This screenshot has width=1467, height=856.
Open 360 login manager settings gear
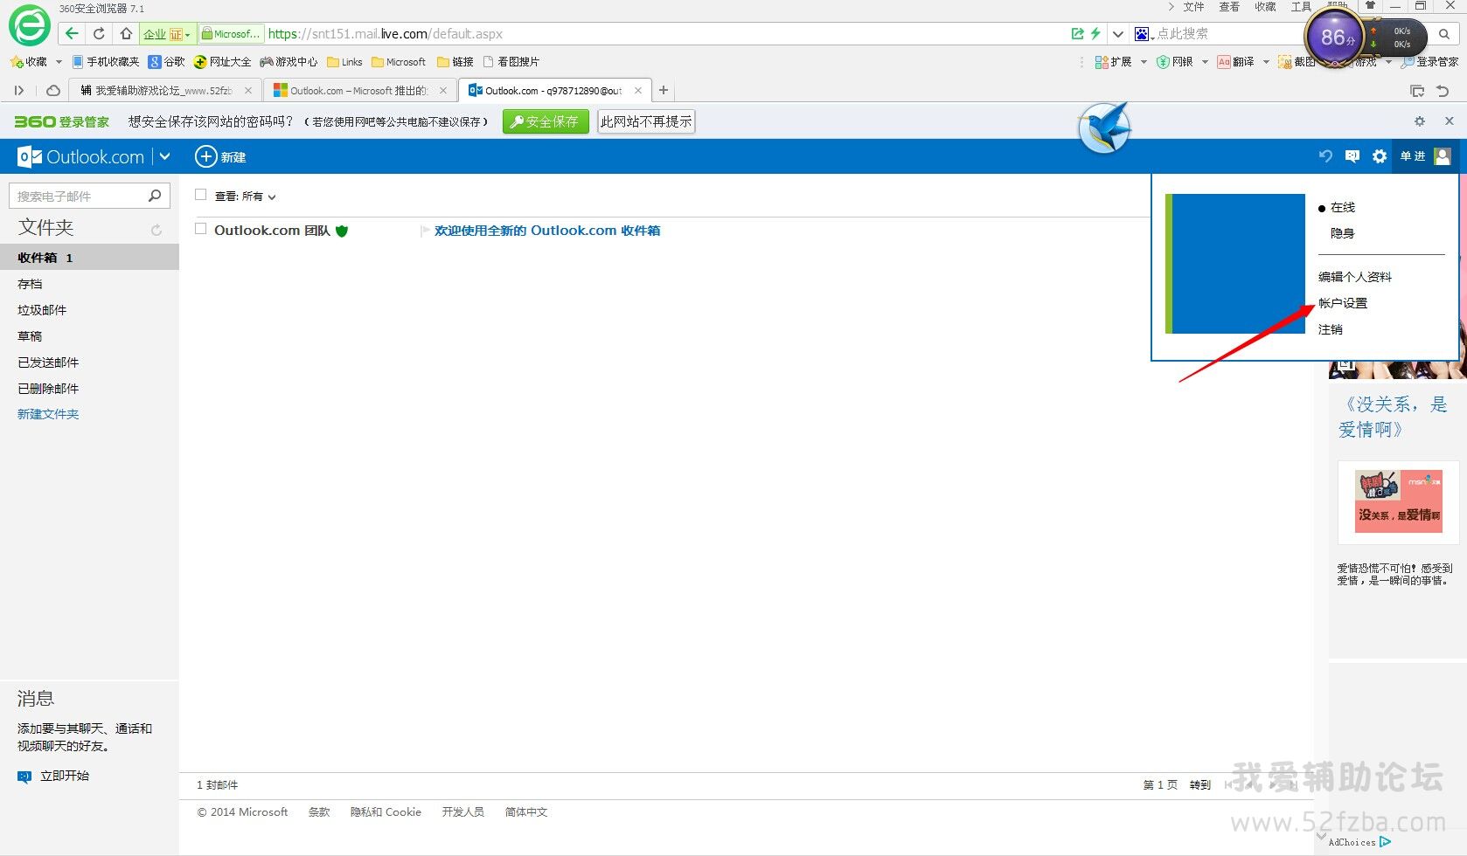1420,121
